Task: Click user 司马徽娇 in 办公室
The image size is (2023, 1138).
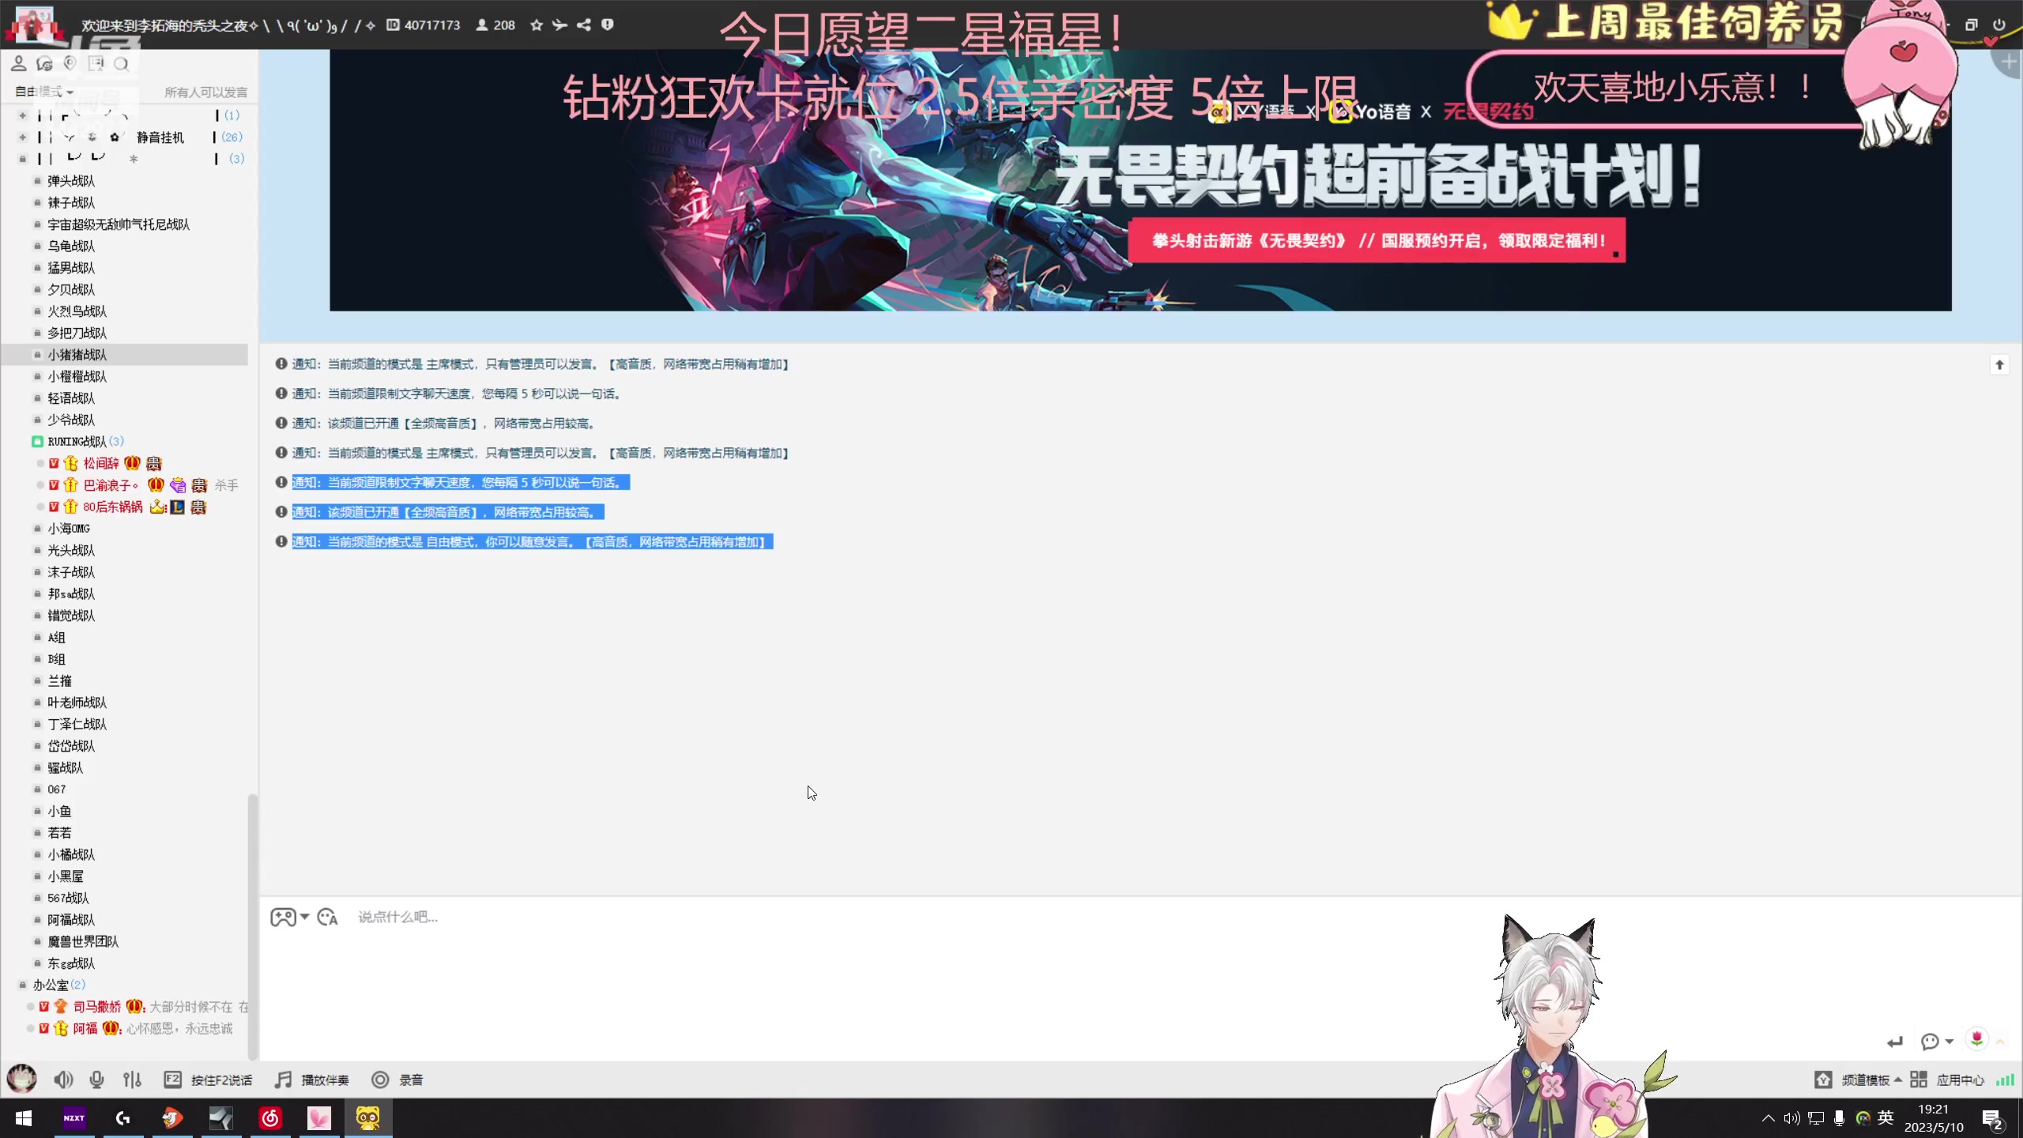Action: tap(97, 1007)
